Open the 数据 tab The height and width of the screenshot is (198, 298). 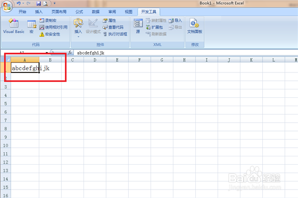(95, 12)
